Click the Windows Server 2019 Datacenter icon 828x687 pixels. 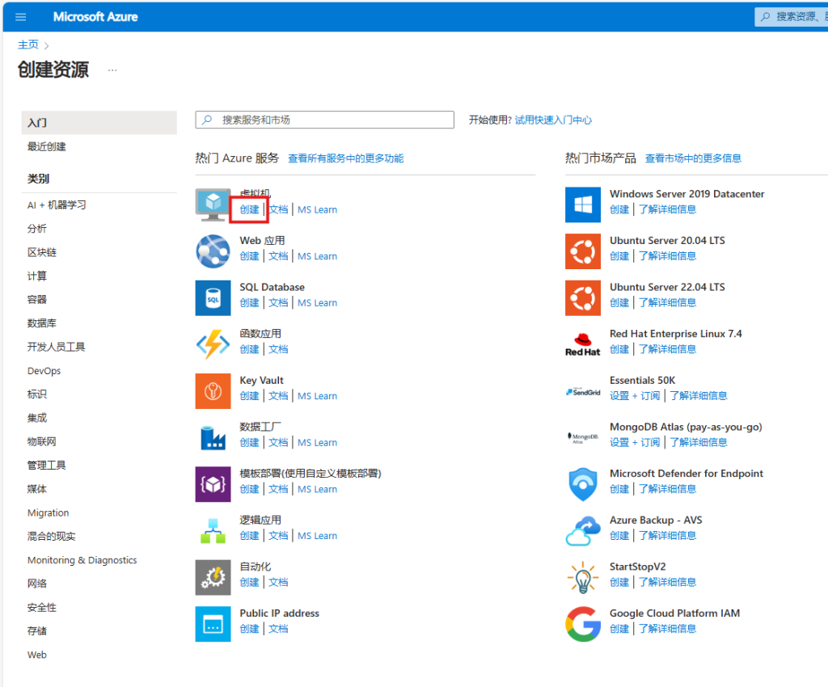582,205
